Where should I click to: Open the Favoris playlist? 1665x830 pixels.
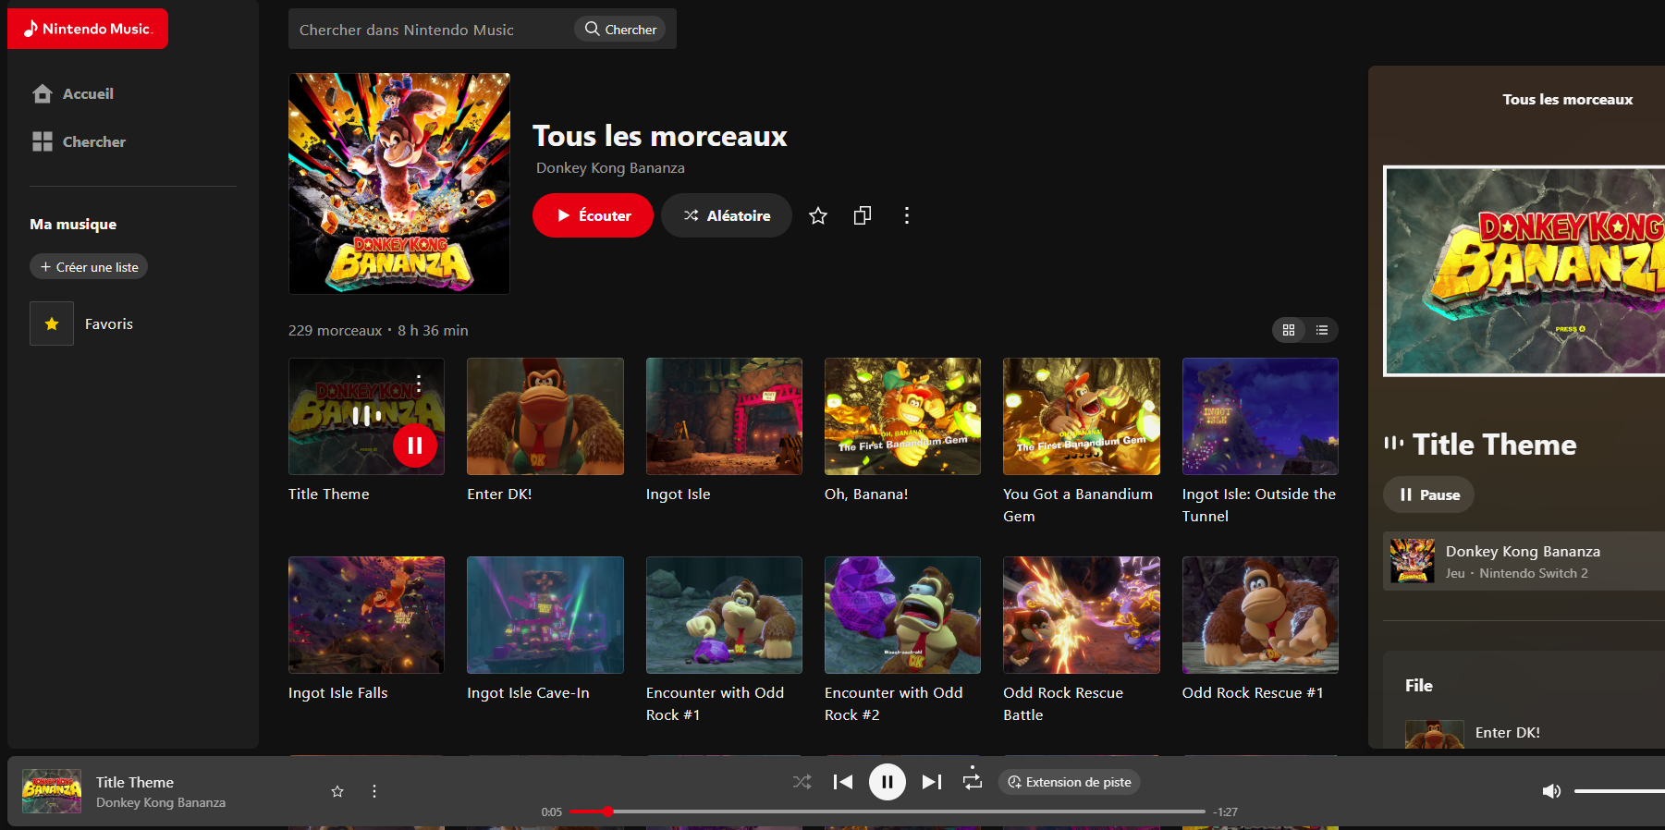[83, 323]
